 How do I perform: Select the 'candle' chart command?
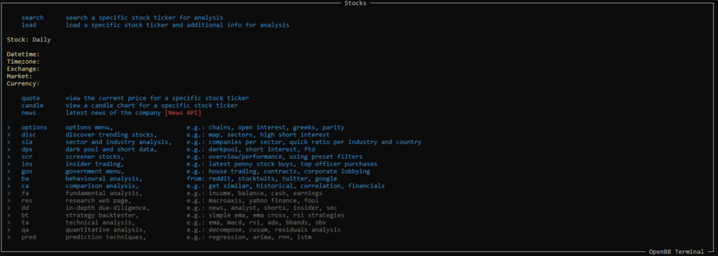(x=32, y=106)
